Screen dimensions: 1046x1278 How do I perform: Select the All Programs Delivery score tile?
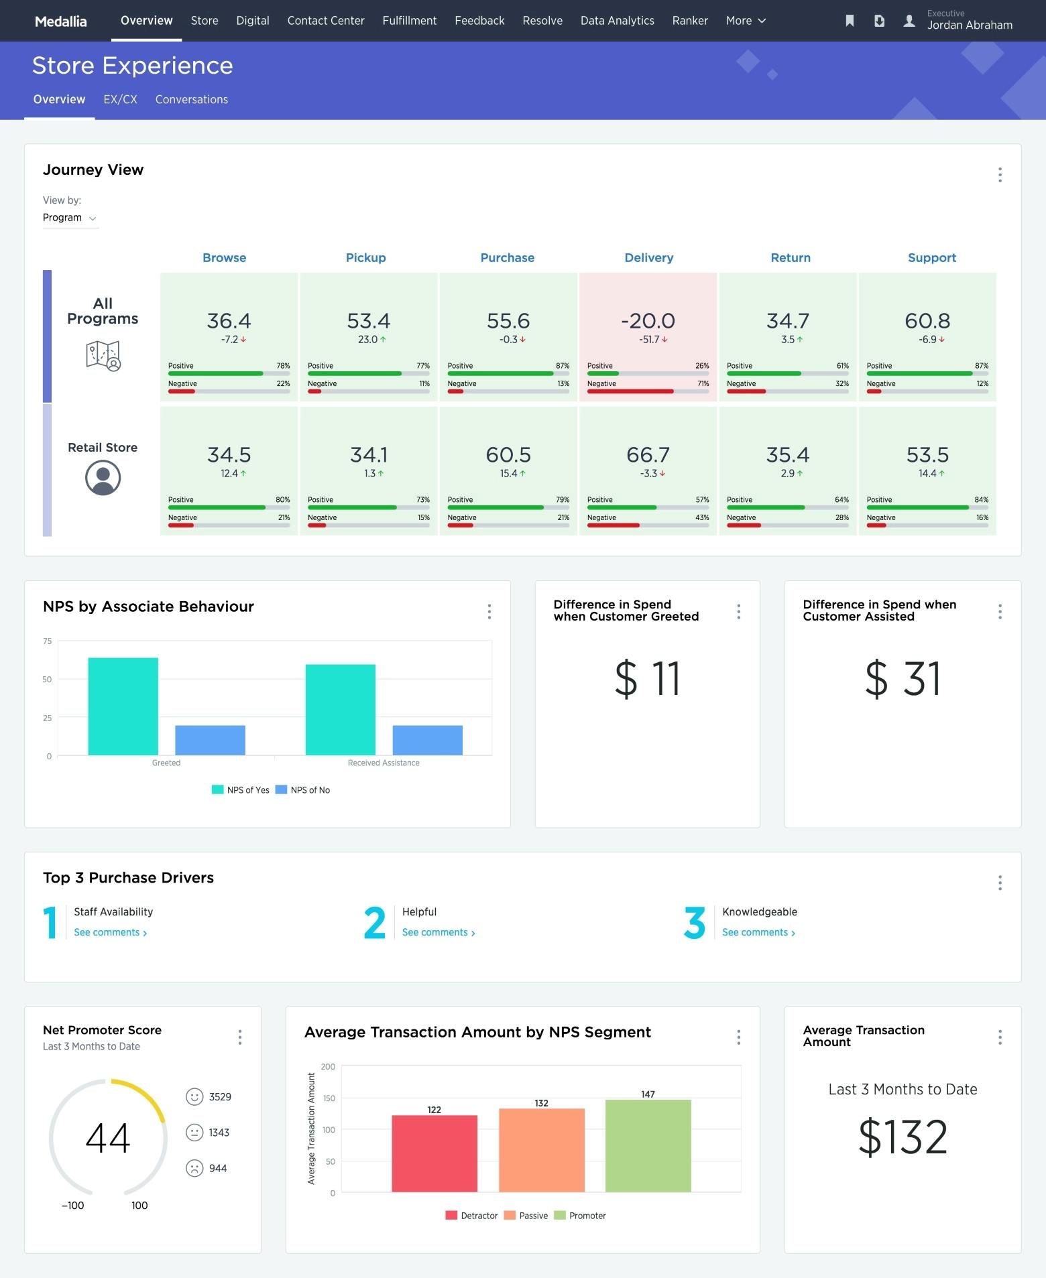pos(648,337)
